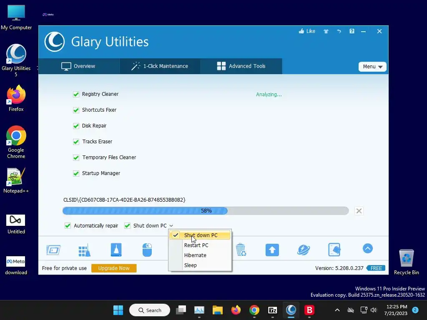Click the Like thumbs-up button

tap(307, 31)
